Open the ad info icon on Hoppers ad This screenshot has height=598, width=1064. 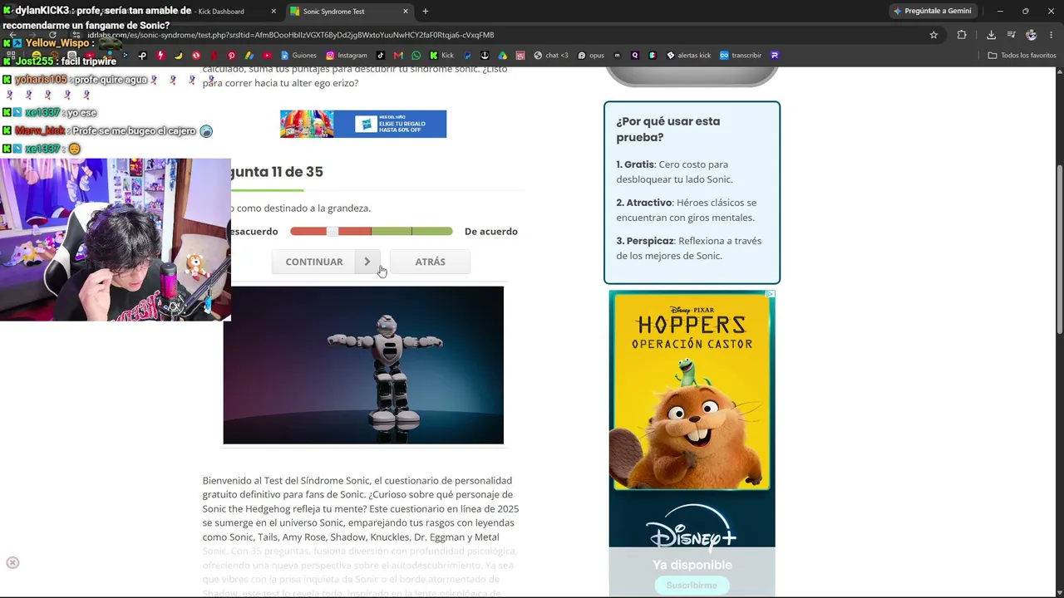tap(771, 294)
